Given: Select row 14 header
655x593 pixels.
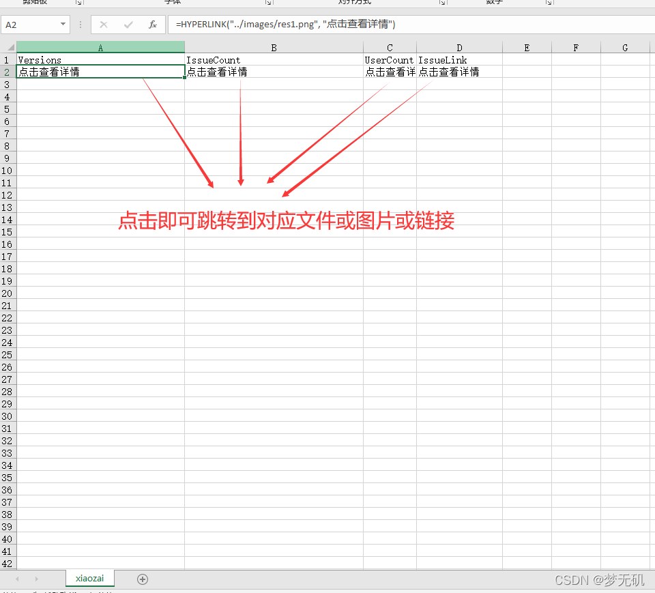Looking at the screenshot, I should [x=7, y=220].
